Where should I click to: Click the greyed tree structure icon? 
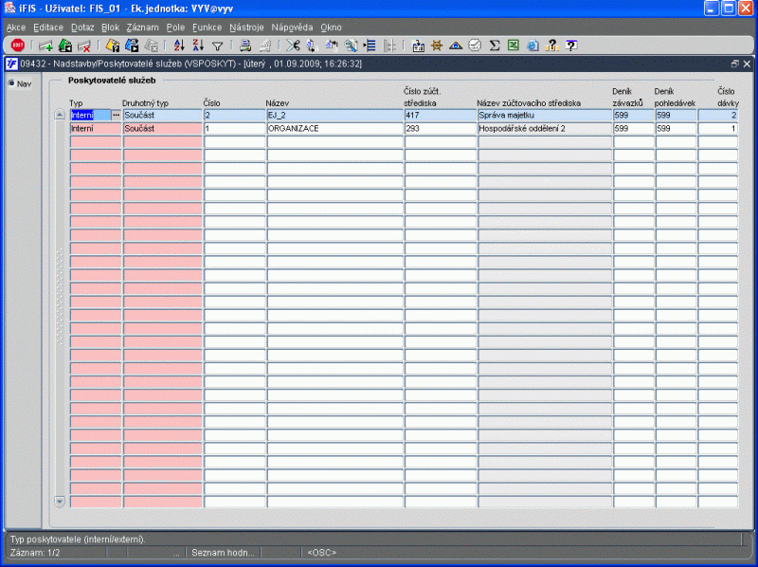389,46
